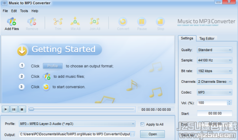Open the Bit rate dropdown
The height and width of the screenshot is (140, 238).
coord(214,71)
